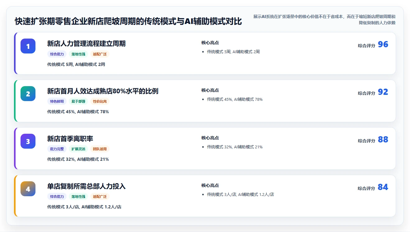The image size is (410, 232).
Task: Select the 适配广泛 tag in card 4
Action: click(x=100, y=197)
